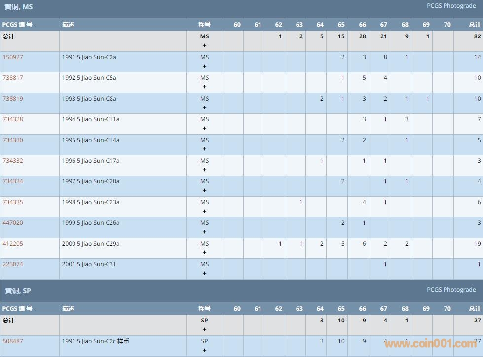Screen dimensions: 483x357
Task: Open PCGS number 447020 link
Action: tap(13, 223)
